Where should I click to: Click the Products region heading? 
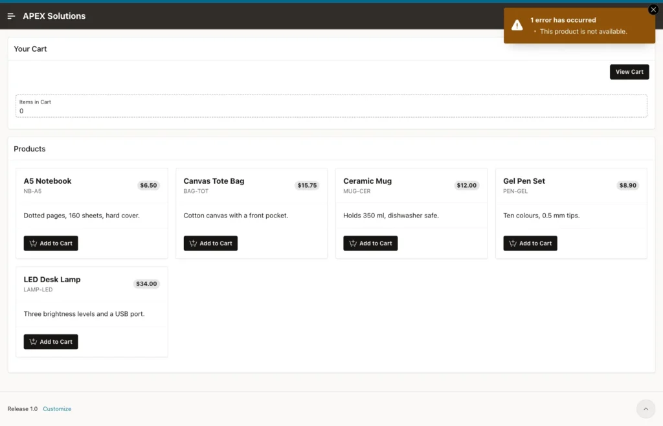pyautogui.click(x=30, y=149)
